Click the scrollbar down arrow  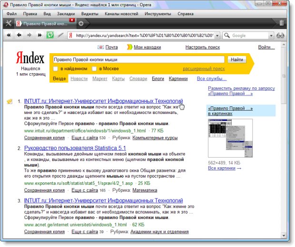[284, 235]
